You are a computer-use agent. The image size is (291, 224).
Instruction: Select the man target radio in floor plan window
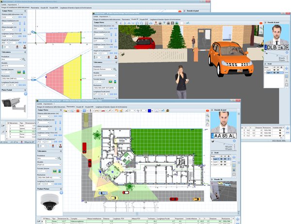(x=58, y=146)
